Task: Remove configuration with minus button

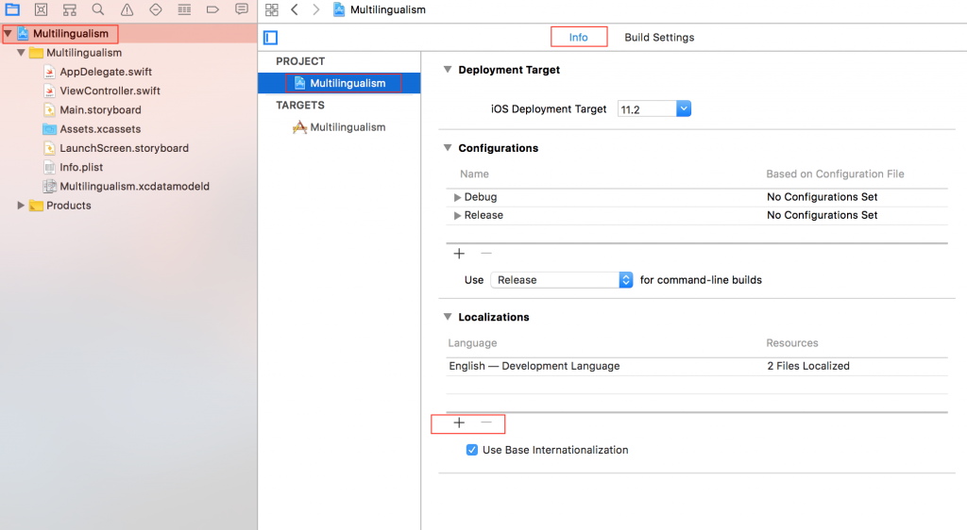Action: [x=486, y=253]
